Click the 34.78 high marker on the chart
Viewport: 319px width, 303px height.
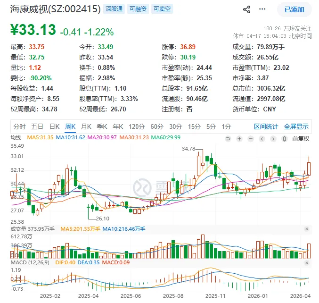point(188,149)
